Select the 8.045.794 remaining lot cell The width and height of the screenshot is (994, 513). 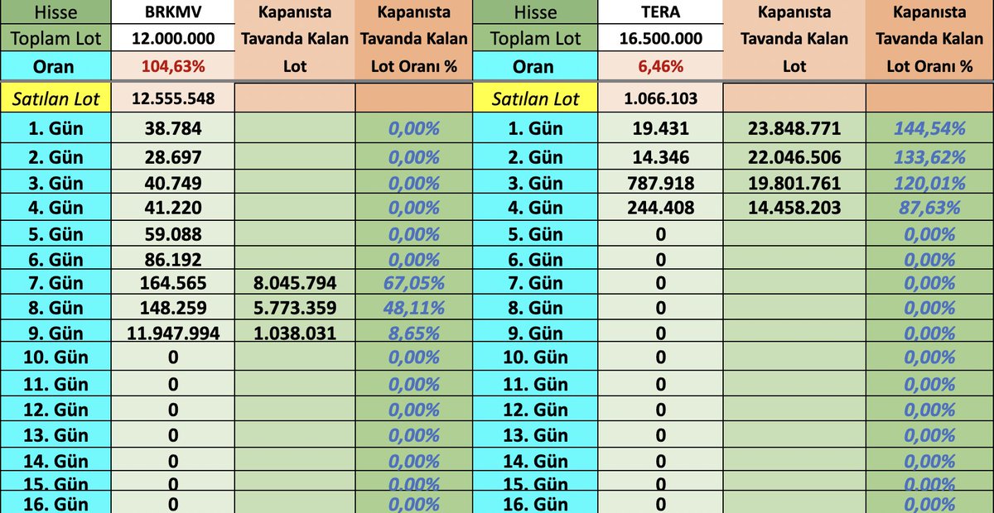coord(295,283)
